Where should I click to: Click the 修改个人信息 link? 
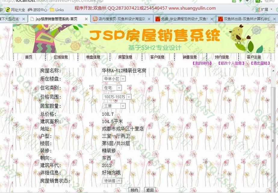[x=231, y=63]
